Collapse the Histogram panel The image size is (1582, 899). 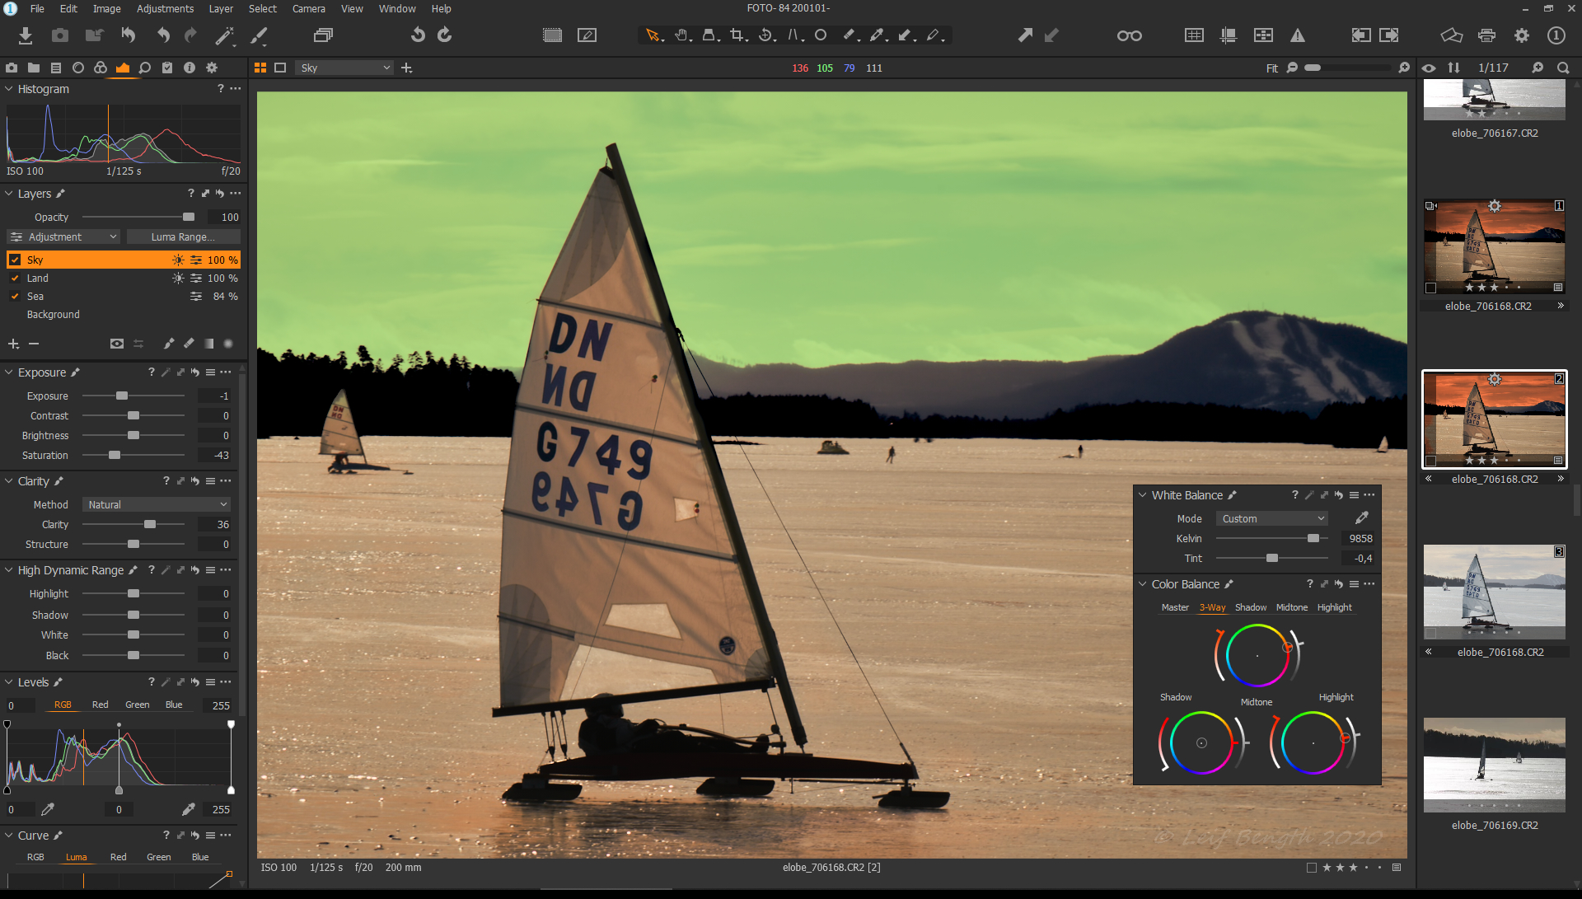pyautogui.click(x=9, y=89)
